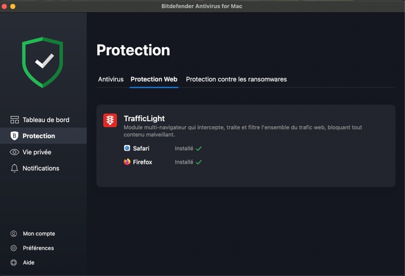Click the red TrafficLight module icon
405x276 pixels.
coord(110,120)
